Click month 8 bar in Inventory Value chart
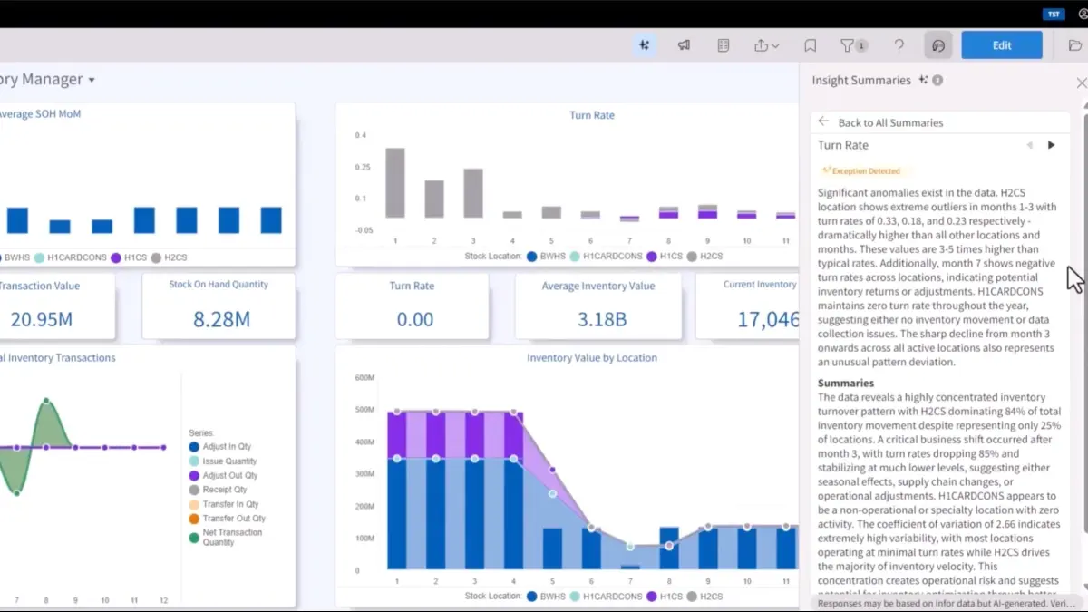 coord(669,548)
